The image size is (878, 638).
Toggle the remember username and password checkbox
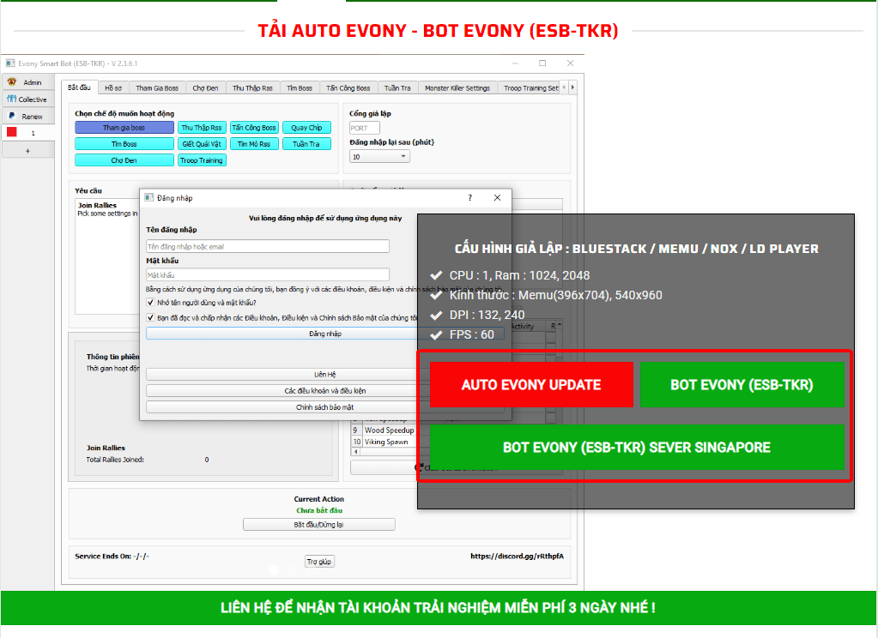pyautogui.click(x=151, y=303)
